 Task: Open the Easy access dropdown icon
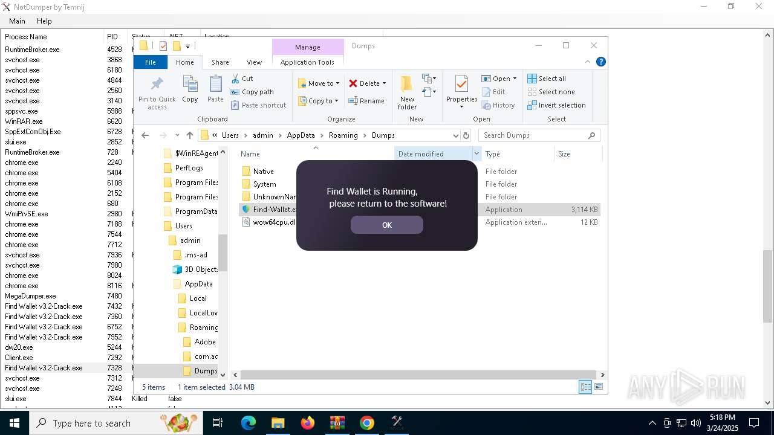[x=429, y=92]
